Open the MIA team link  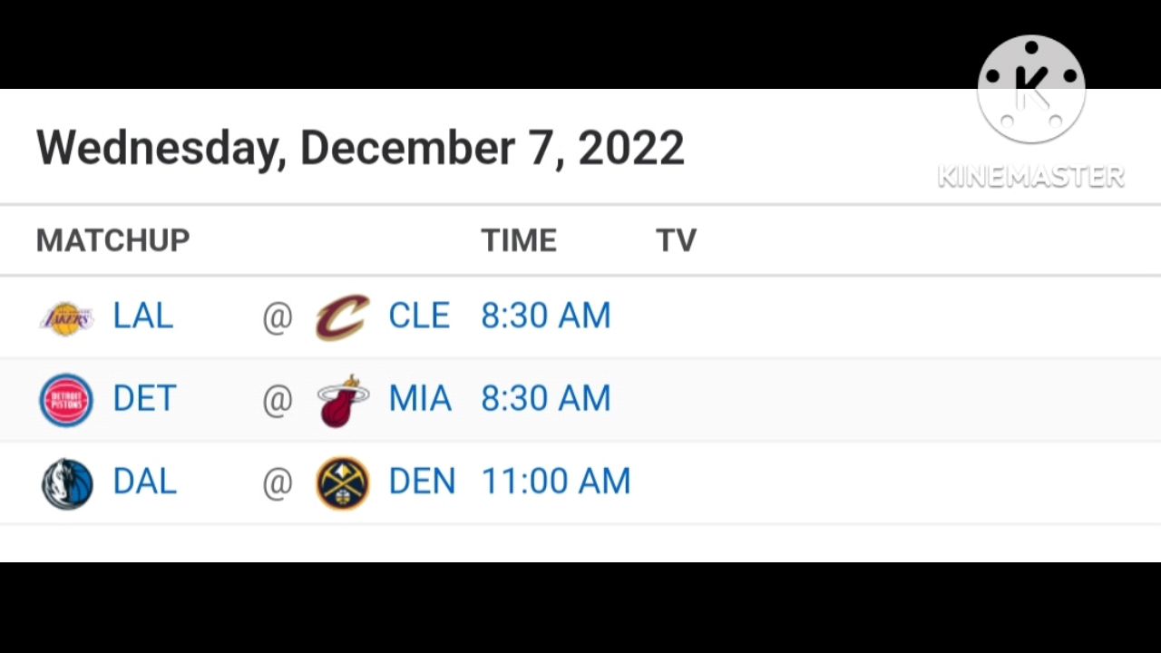coord(420,398)
